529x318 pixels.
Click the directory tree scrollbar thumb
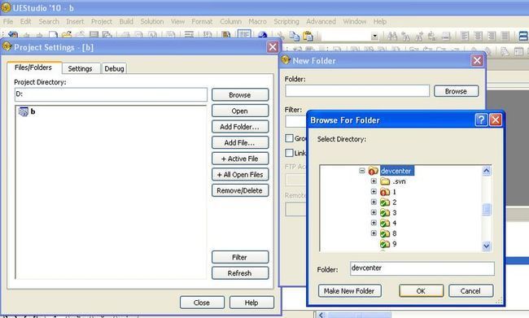click(x=486, y=209)
